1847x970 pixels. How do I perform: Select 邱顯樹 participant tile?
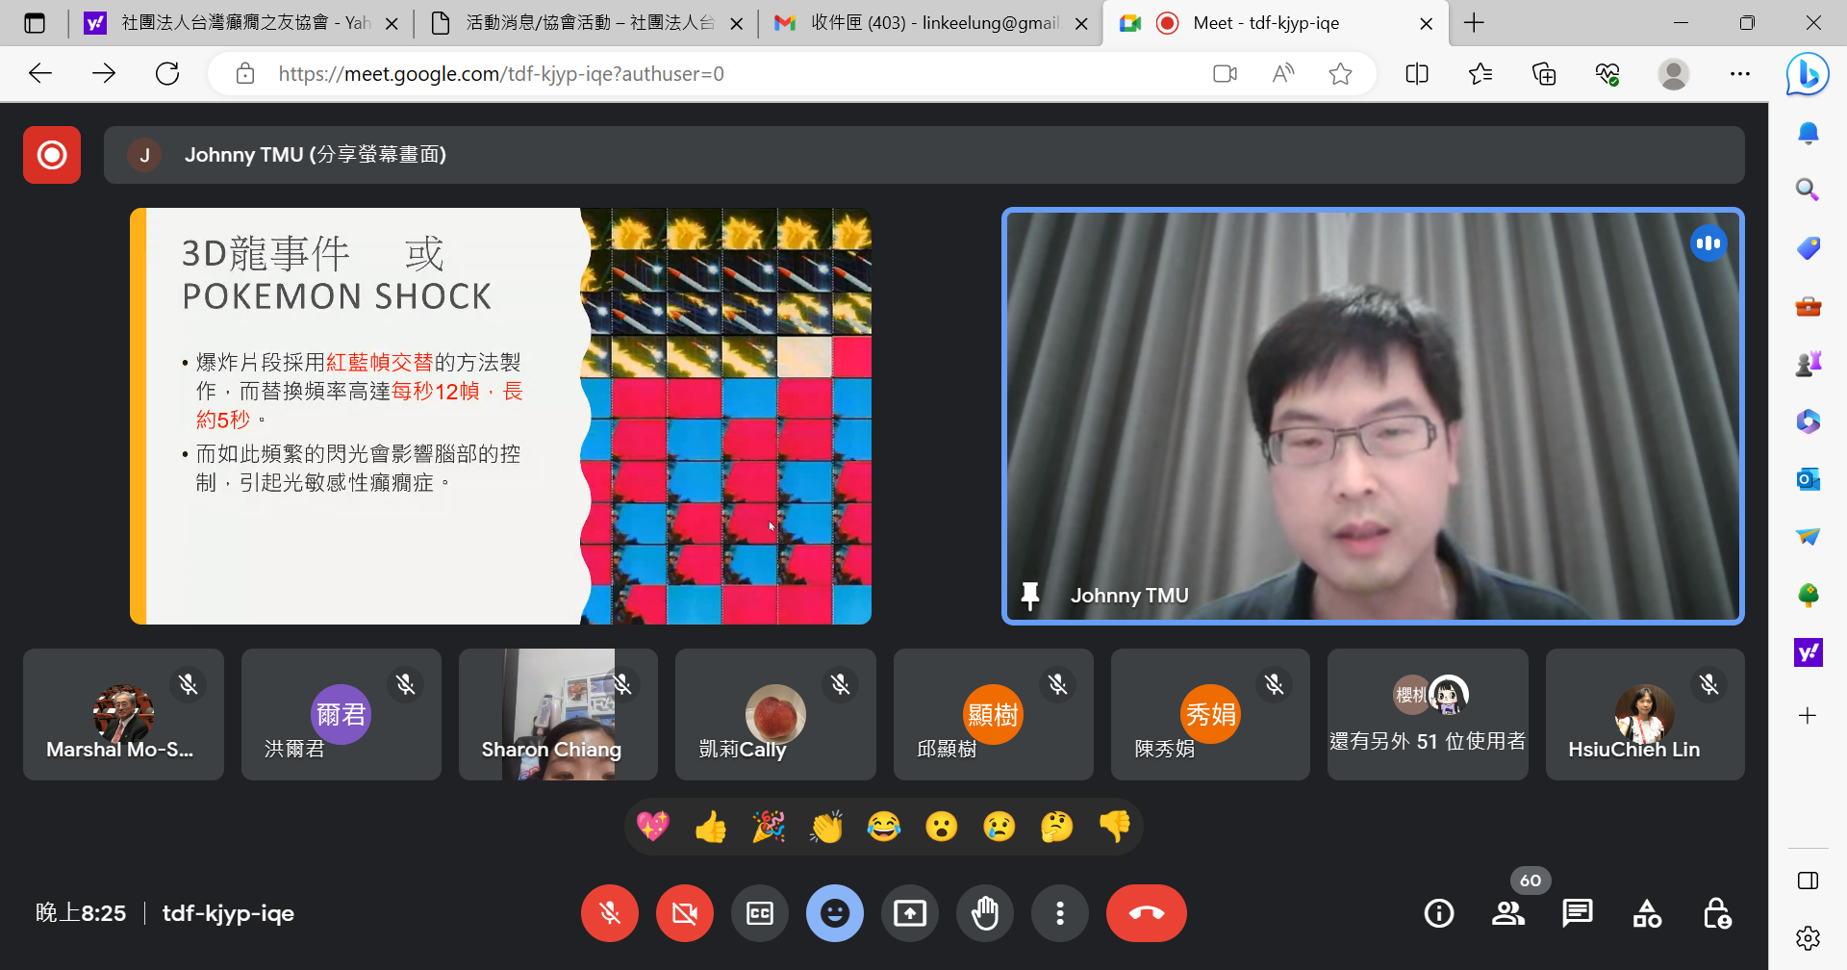[x=993, y=714]
